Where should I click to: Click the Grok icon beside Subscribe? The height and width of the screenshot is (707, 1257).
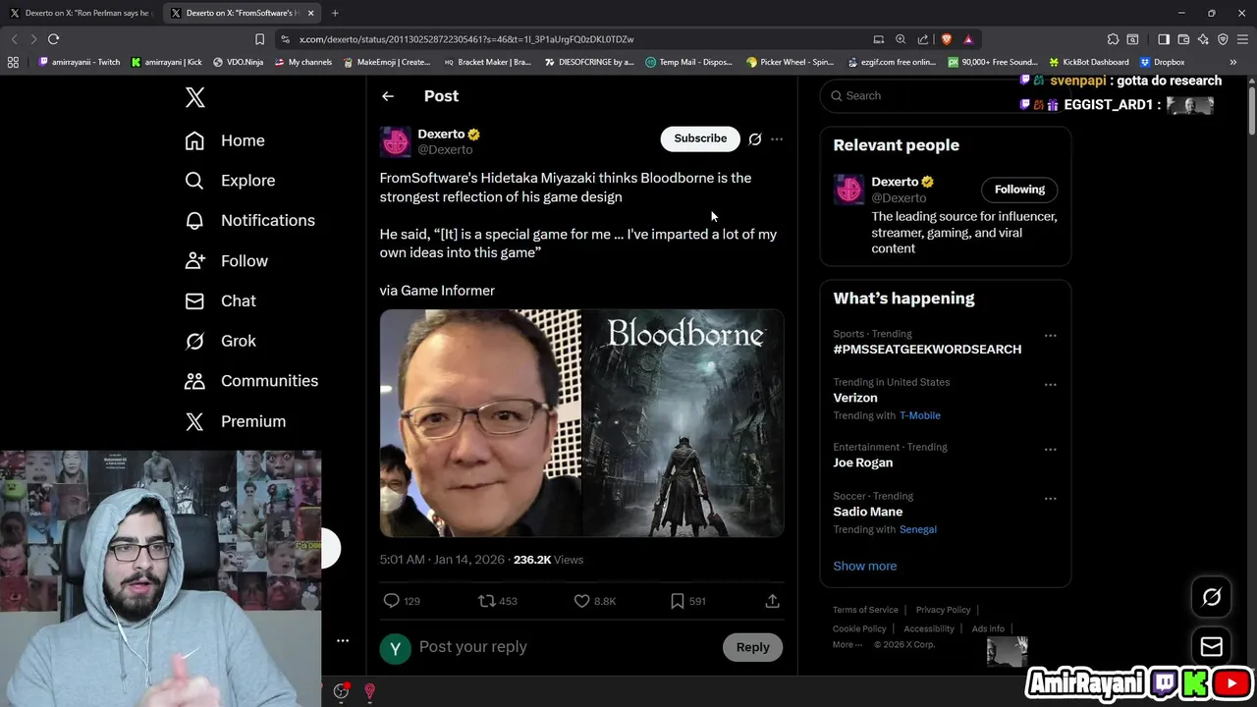[x=755, y=139]
